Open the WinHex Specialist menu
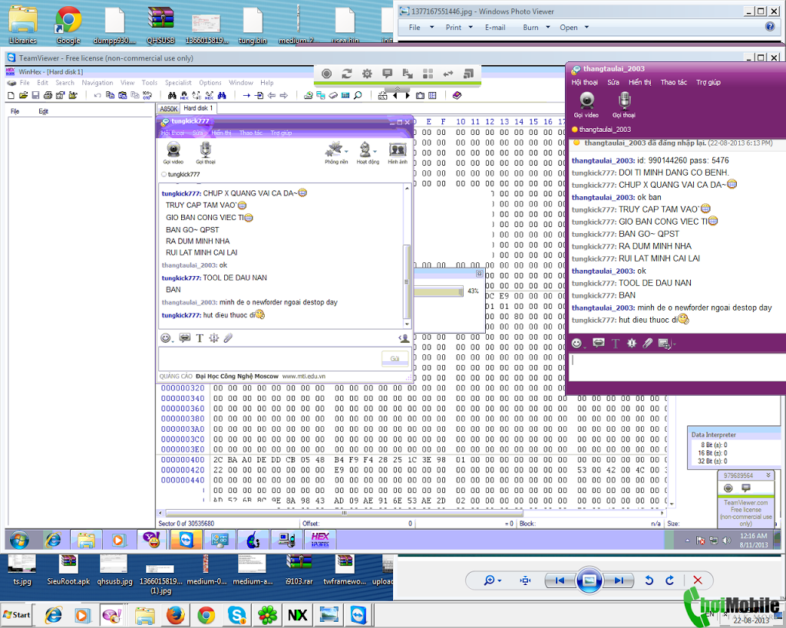 [x=178, y=83]
